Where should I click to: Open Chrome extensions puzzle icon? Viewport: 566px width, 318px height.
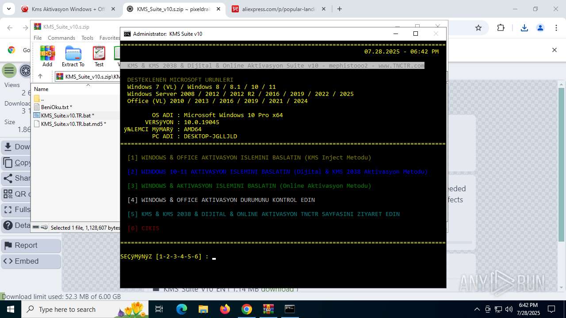(501, 28)
